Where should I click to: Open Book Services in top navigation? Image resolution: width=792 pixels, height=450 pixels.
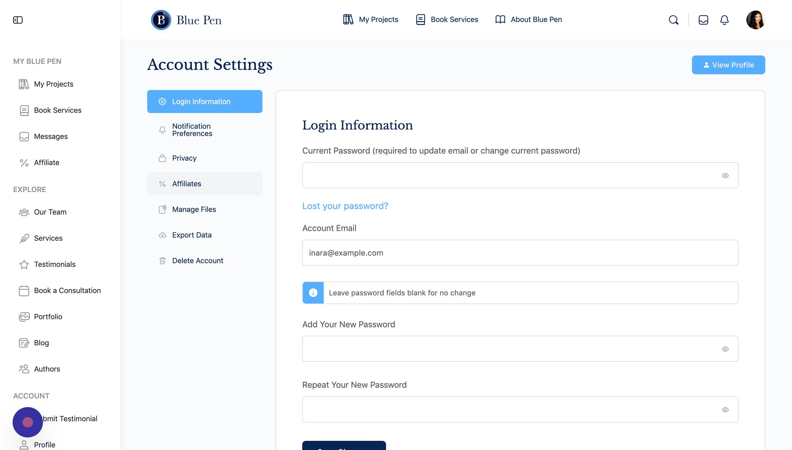click(x=447, y=19)
